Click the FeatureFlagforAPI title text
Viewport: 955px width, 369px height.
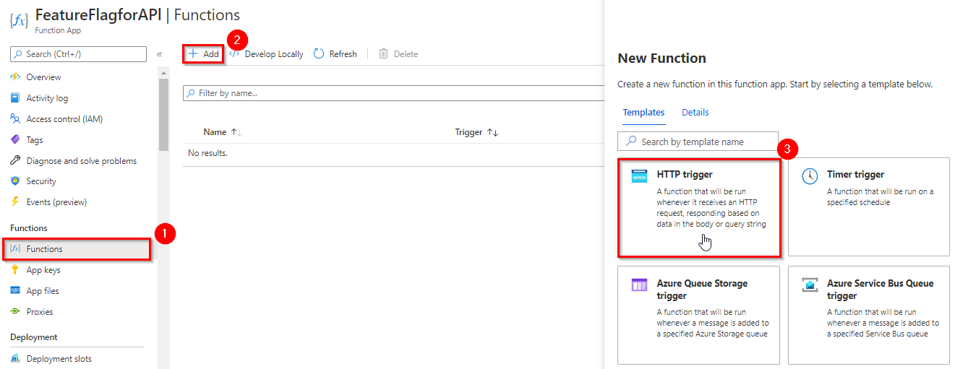98,14
